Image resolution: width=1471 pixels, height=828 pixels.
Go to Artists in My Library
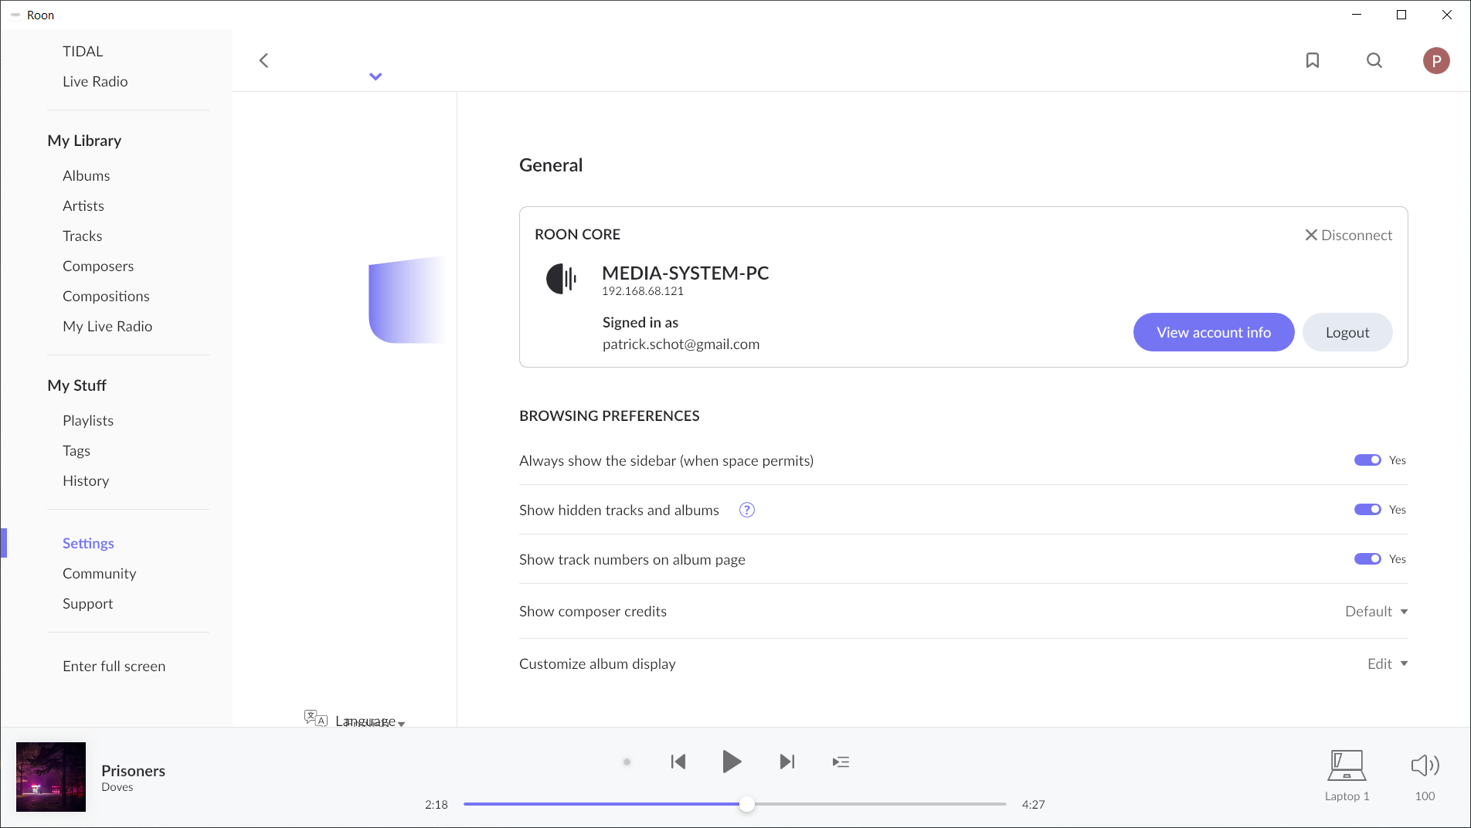[83, 205]
